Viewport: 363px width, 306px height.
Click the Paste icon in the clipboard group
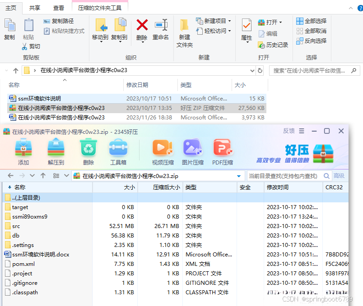(x=29, y=25)
